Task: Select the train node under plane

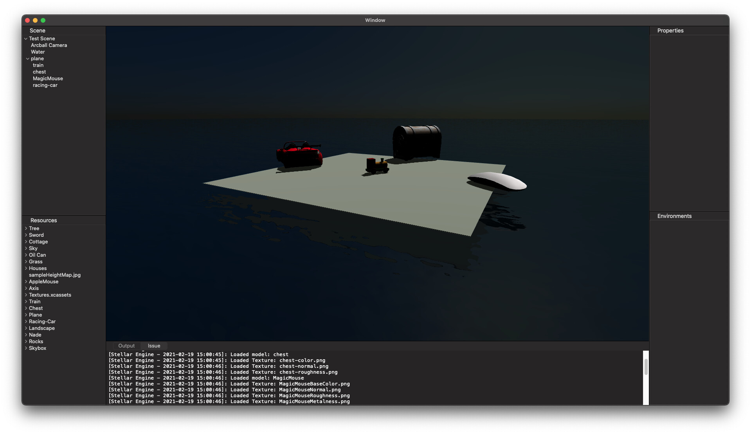Action: point(38,65)
